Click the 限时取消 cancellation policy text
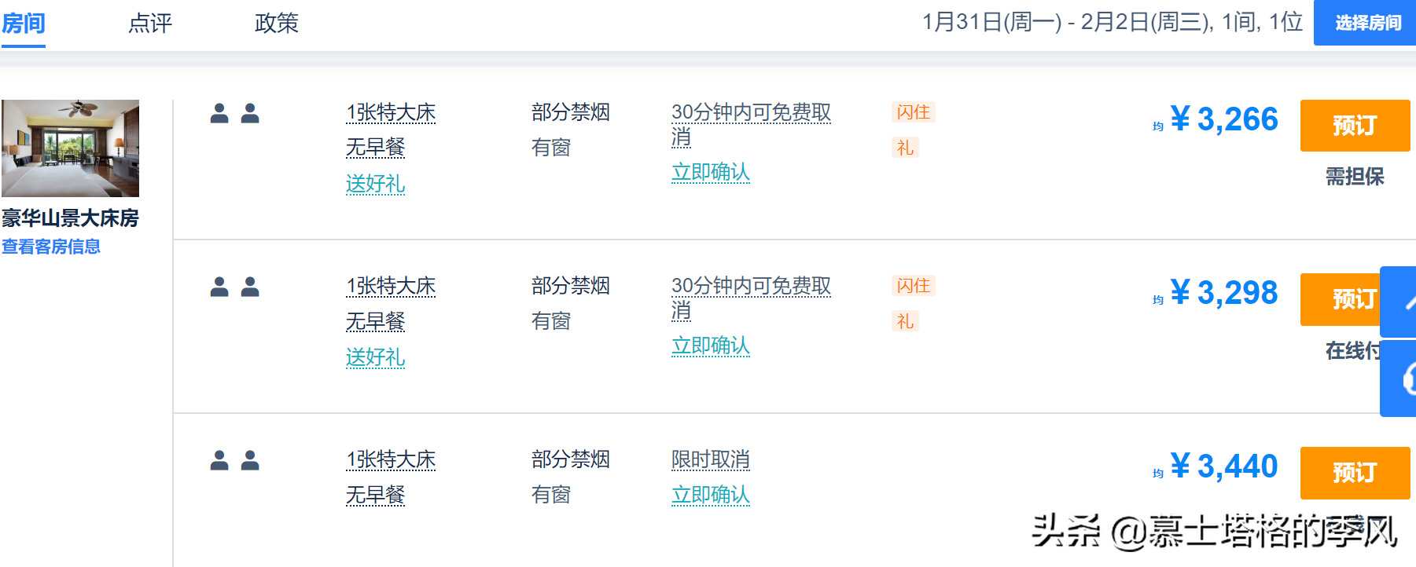 710,459
